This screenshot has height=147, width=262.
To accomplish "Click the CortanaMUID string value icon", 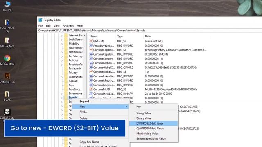I will [x=91, y=89].
